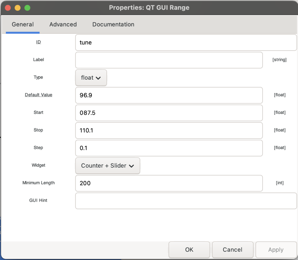Go to the Documentation tab
Viewport: 298px width, 260px height.
click(113, 24)
